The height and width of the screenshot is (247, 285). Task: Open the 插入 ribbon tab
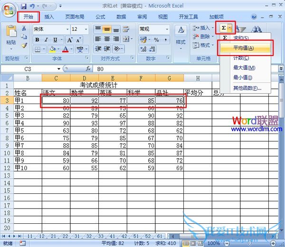click(x=49, y=17)
